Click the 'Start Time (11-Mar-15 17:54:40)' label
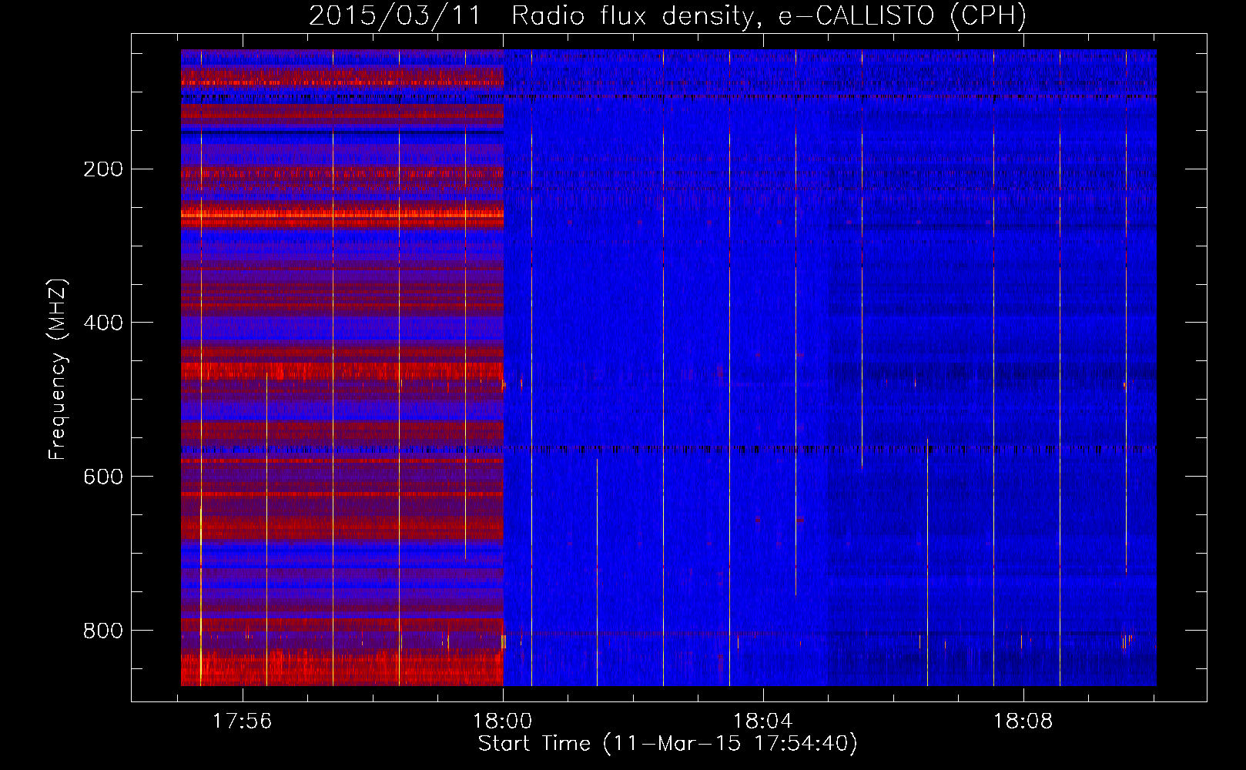 click(668, 744)
